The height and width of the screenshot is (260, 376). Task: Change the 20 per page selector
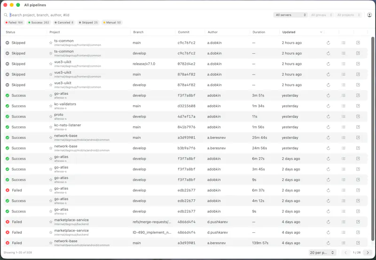322,252
